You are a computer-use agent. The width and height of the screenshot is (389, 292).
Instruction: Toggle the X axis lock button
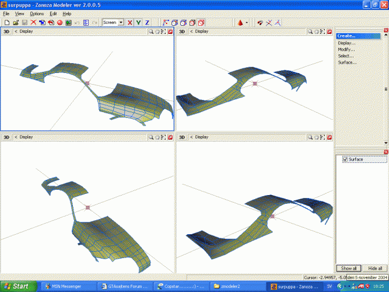130,22
